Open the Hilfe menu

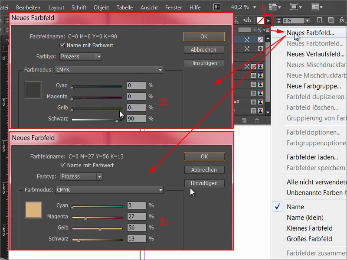coord(195,7)
